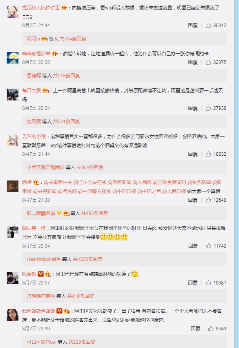Open 钱包鼓鼓再鼓鼓's avatar photo
Viewport: 239px width, 348px height.
pos(13,315)
